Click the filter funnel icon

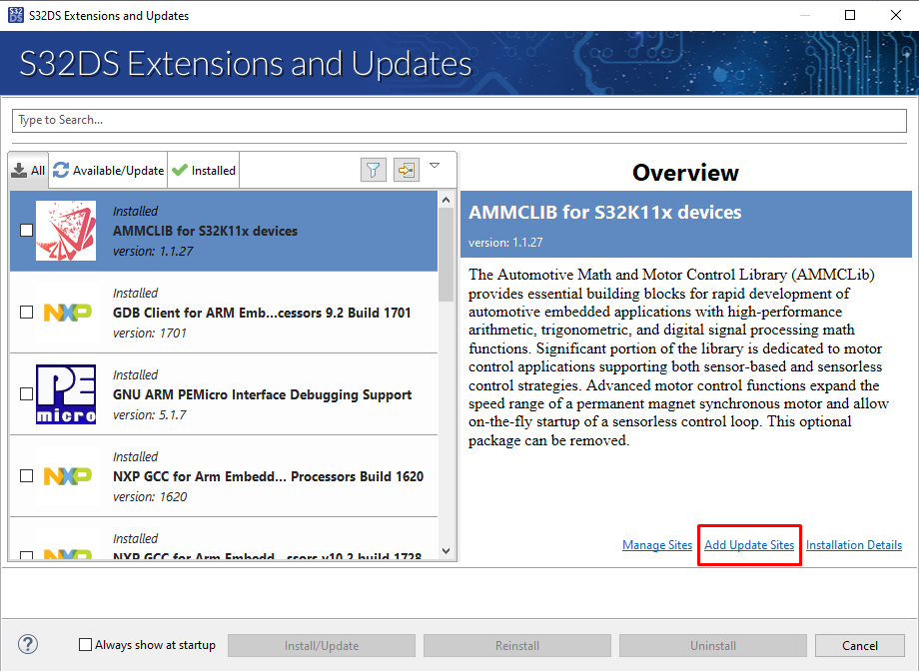coord(374,170)
